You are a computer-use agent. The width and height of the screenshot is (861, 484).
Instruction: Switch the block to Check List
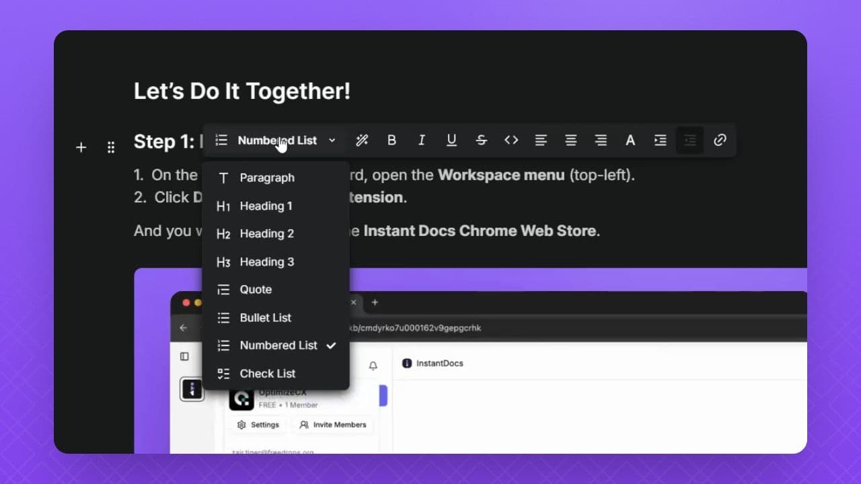tap(267, 373)
